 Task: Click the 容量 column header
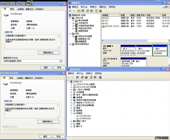[165, 15]
